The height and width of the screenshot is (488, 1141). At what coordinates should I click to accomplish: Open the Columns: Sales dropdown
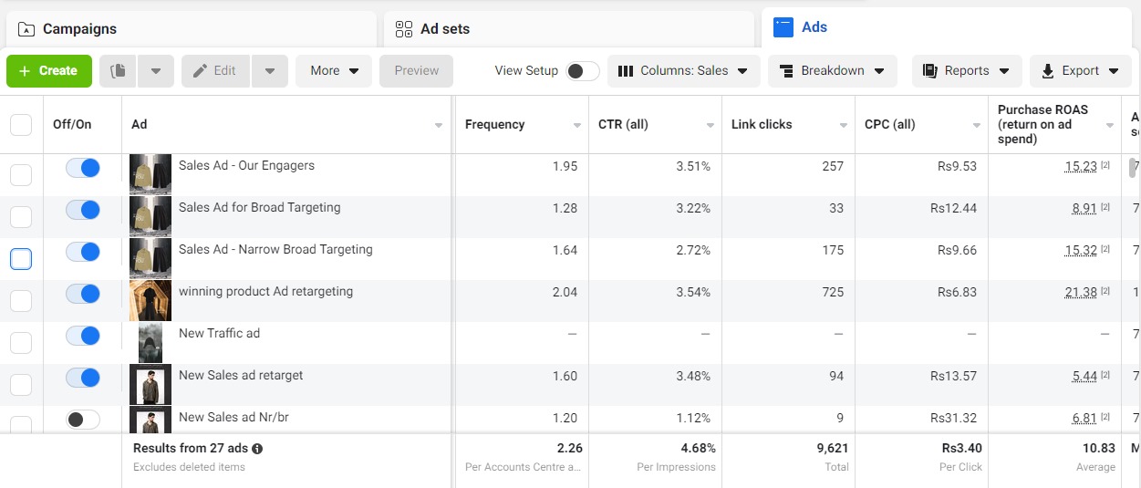coord(683,71)
